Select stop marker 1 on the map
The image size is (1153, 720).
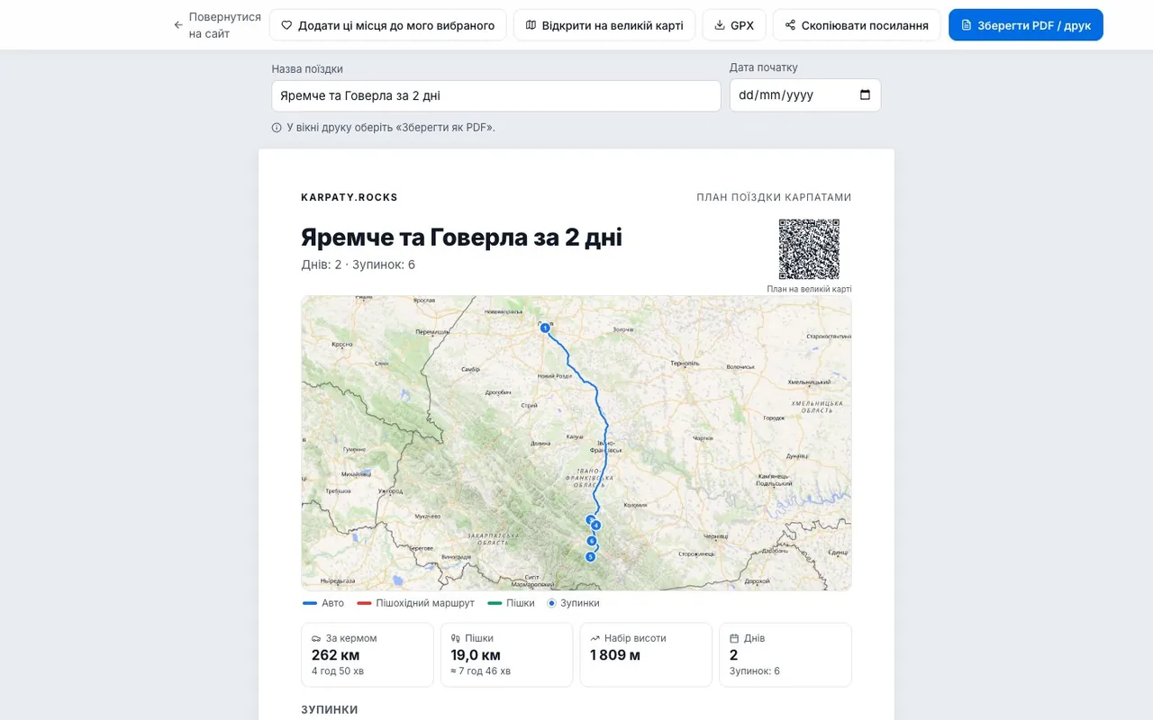tap(545, 328)
